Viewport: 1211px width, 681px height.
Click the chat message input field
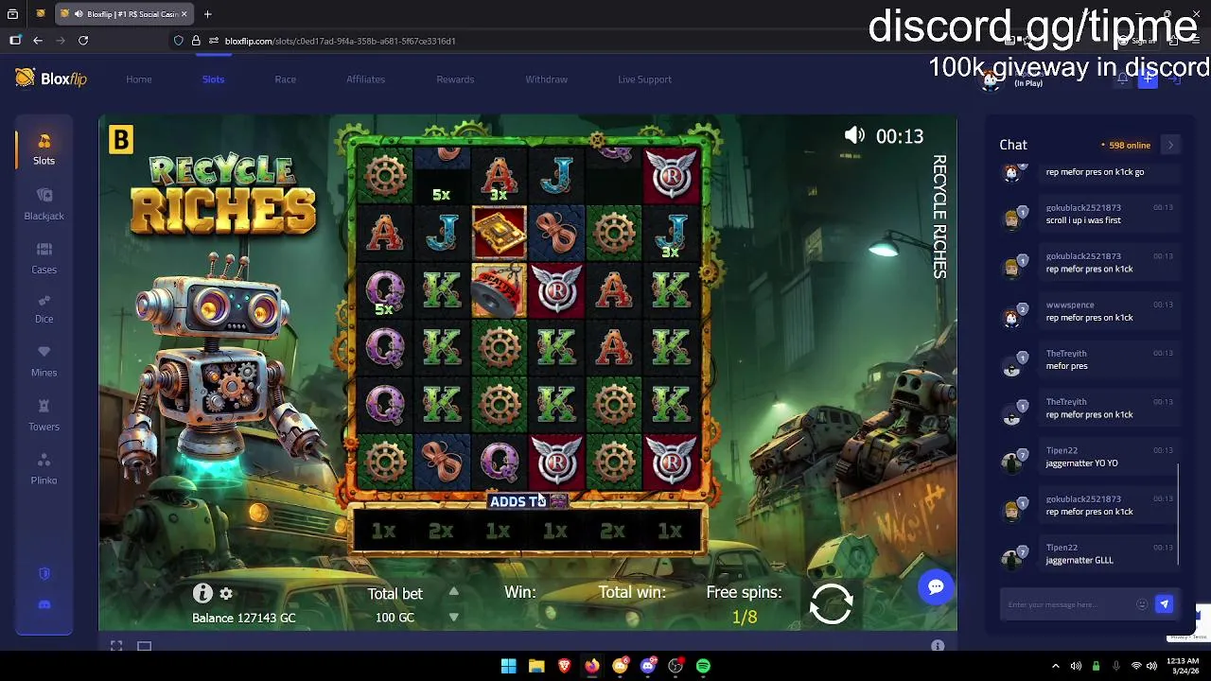click(1069, 604)
